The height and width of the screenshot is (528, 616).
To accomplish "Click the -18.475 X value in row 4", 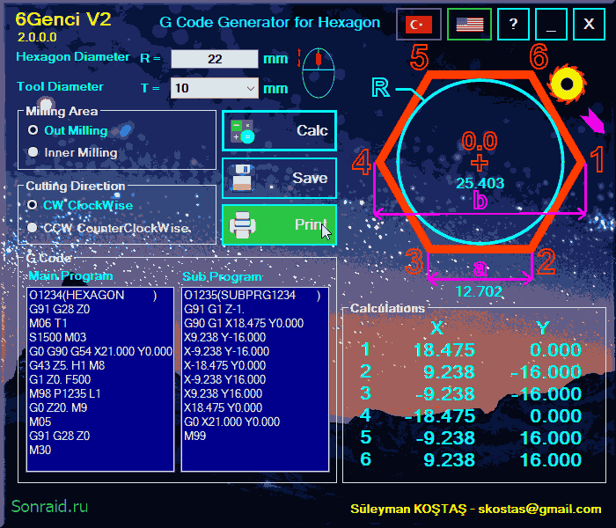I will click(439, 416).
